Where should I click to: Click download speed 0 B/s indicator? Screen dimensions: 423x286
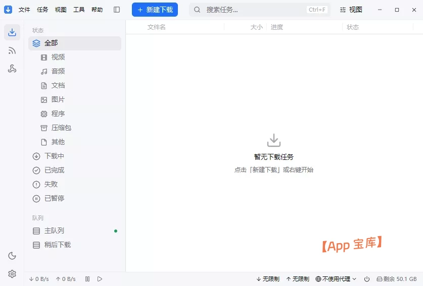pyautogui.click(x=39, y=279)
